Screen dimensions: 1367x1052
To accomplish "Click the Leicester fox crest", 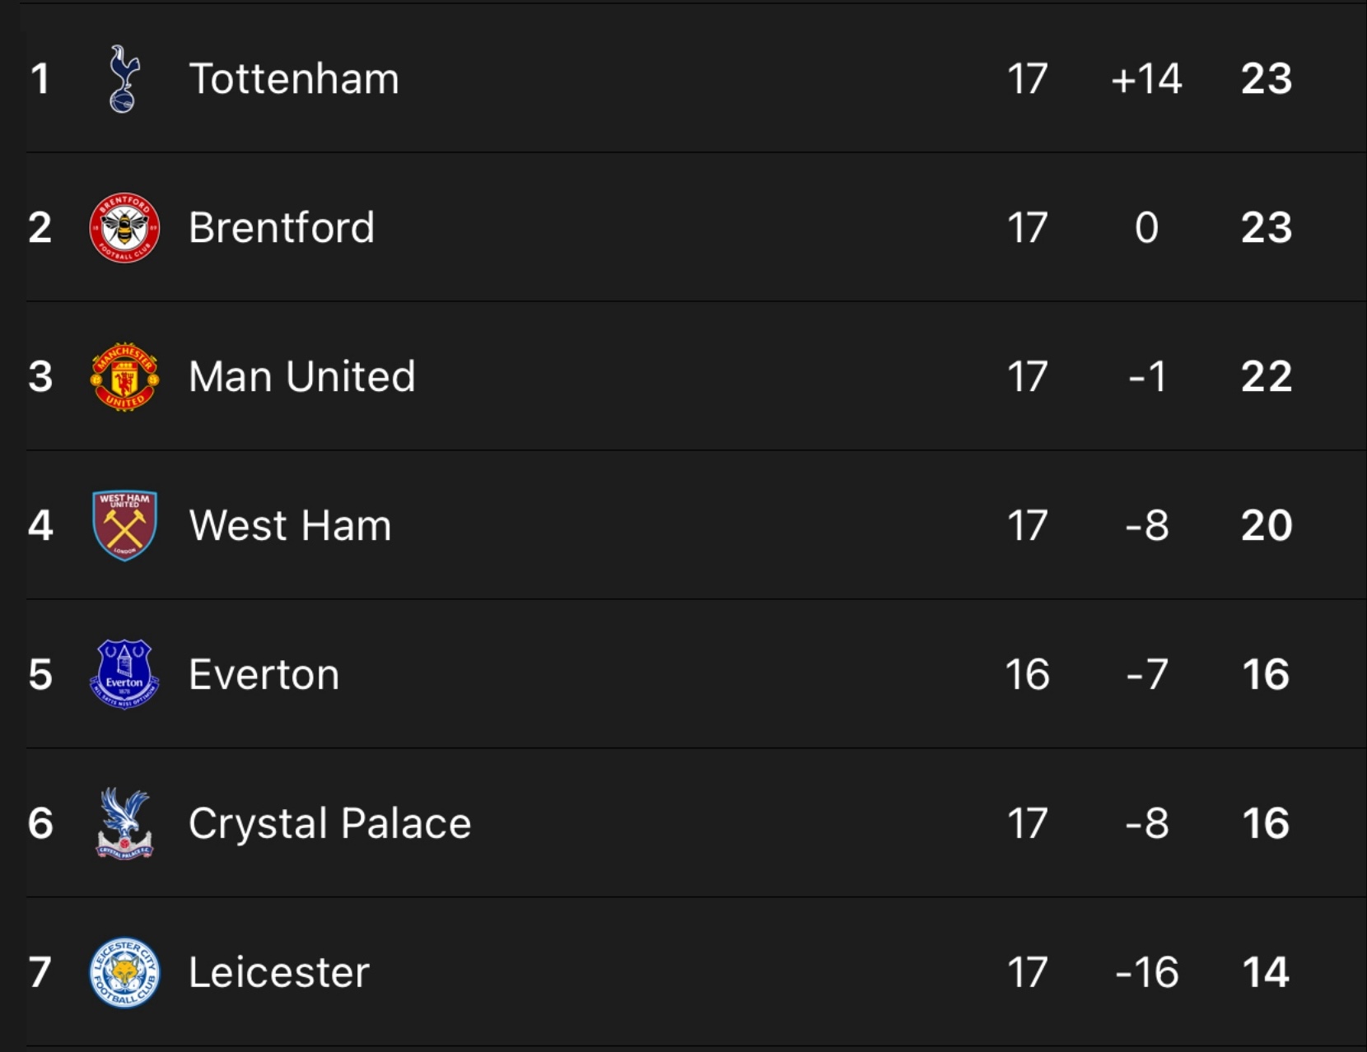I will [x=124, y=972].
